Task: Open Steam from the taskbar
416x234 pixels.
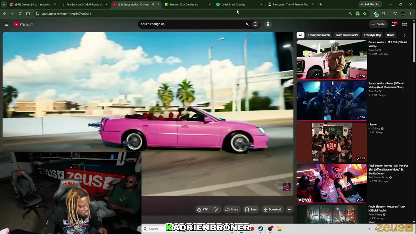Action: [x=261, y=229]
